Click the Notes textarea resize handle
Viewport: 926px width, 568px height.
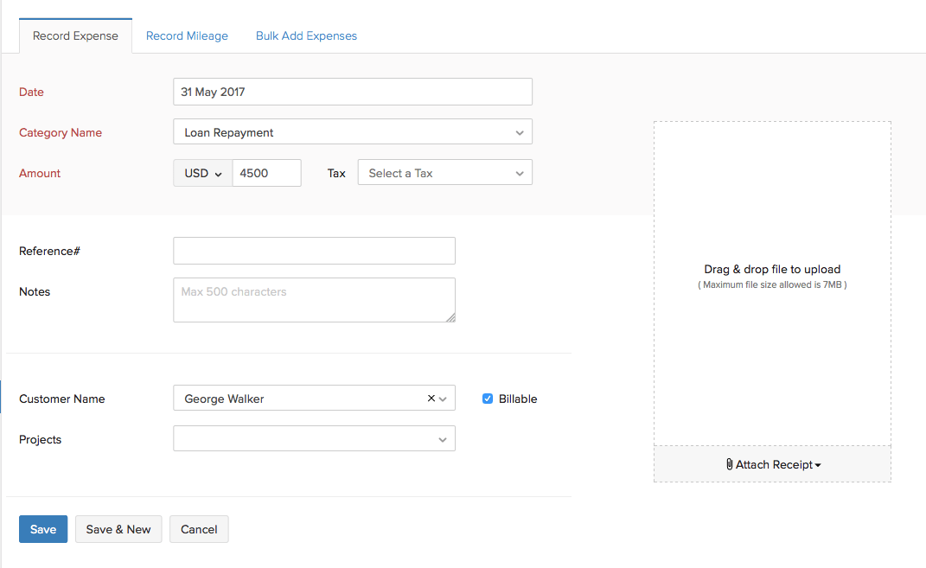click(x=450, y=317)
